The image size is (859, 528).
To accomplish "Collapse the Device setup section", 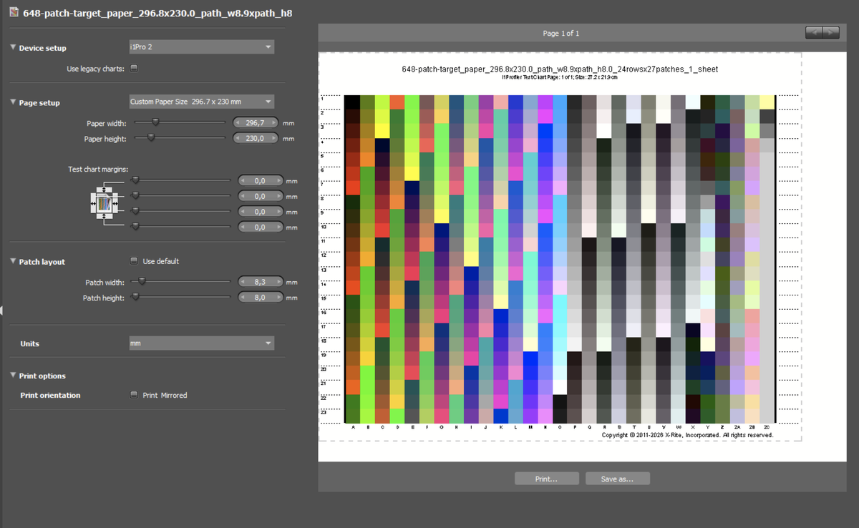I will [14, 48].
